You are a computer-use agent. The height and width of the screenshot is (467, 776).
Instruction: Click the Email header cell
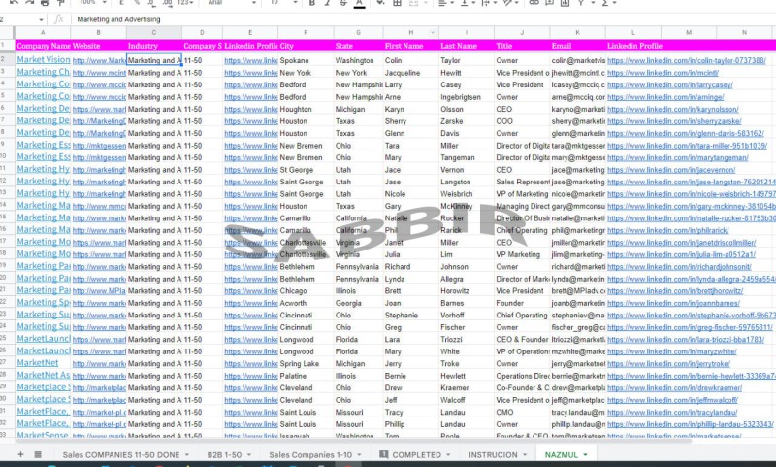pos(577,46)
